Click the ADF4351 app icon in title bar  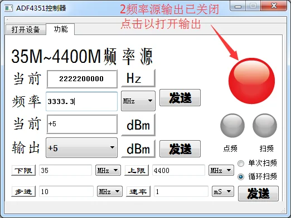(x=8, y=8)
